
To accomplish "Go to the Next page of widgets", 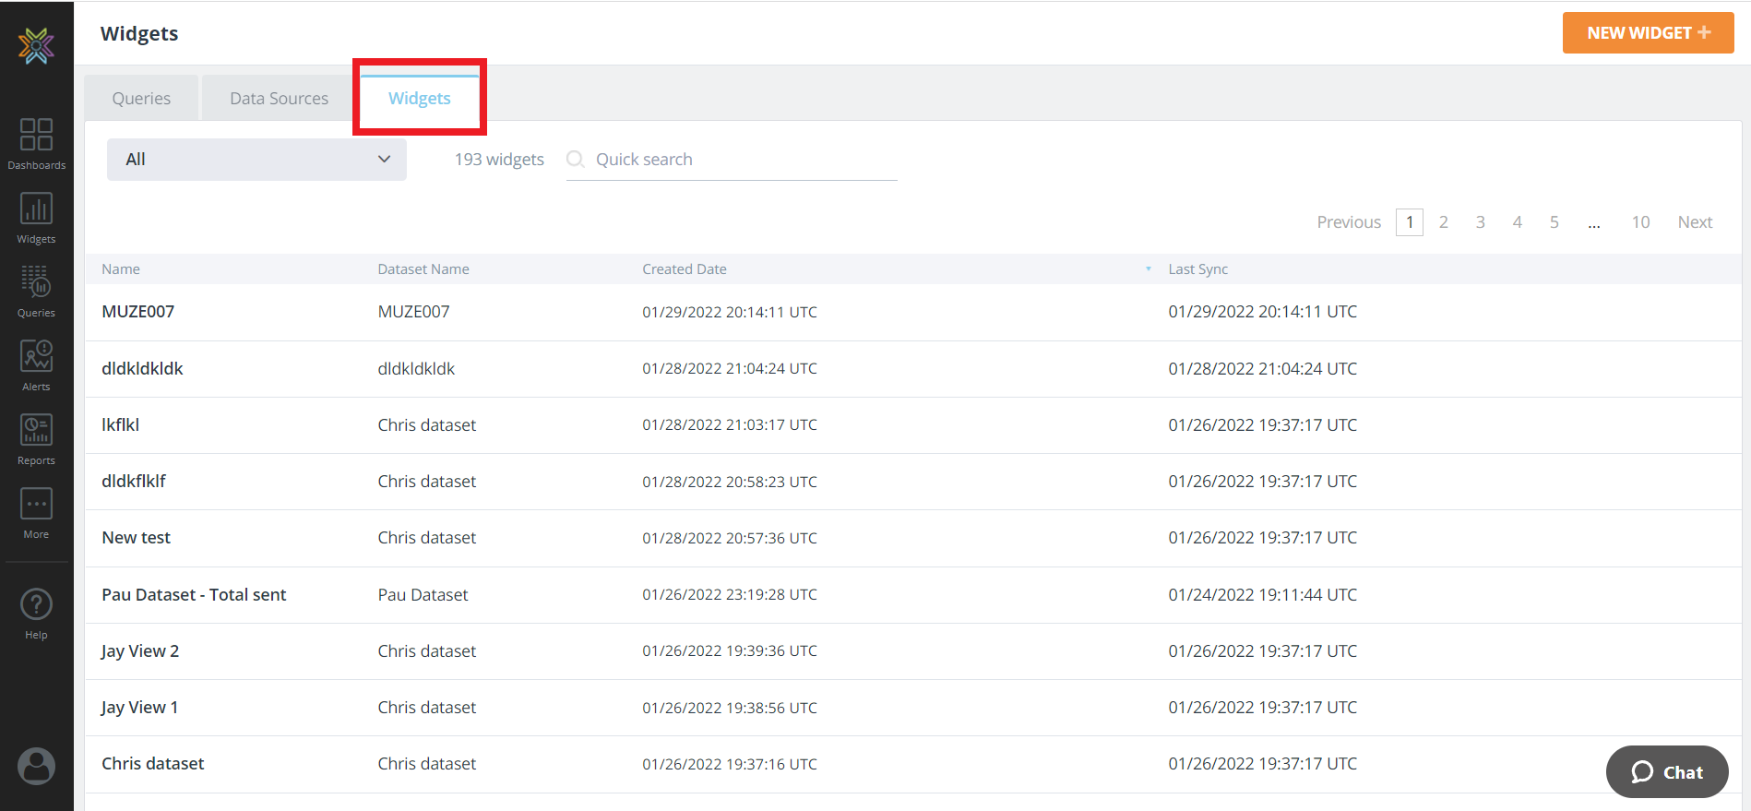I will click(1695, 222).
